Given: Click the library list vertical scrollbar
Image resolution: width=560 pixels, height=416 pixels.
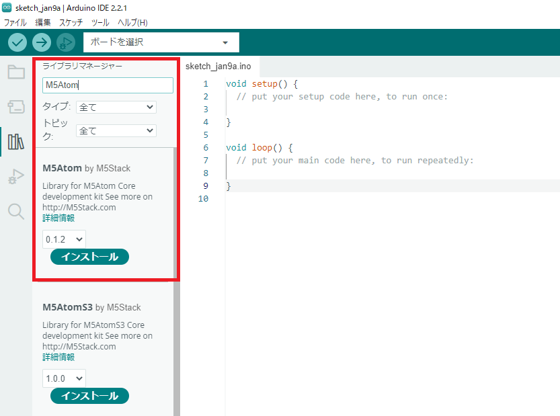Looking at the screenshot, I should click(x=176, y=282).
